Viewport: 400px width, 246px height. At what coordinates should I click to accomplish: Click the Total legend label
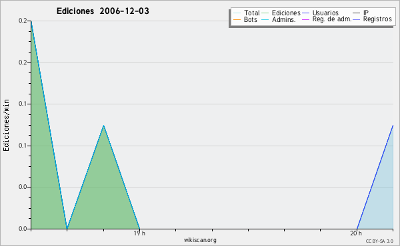pos(251,13)
